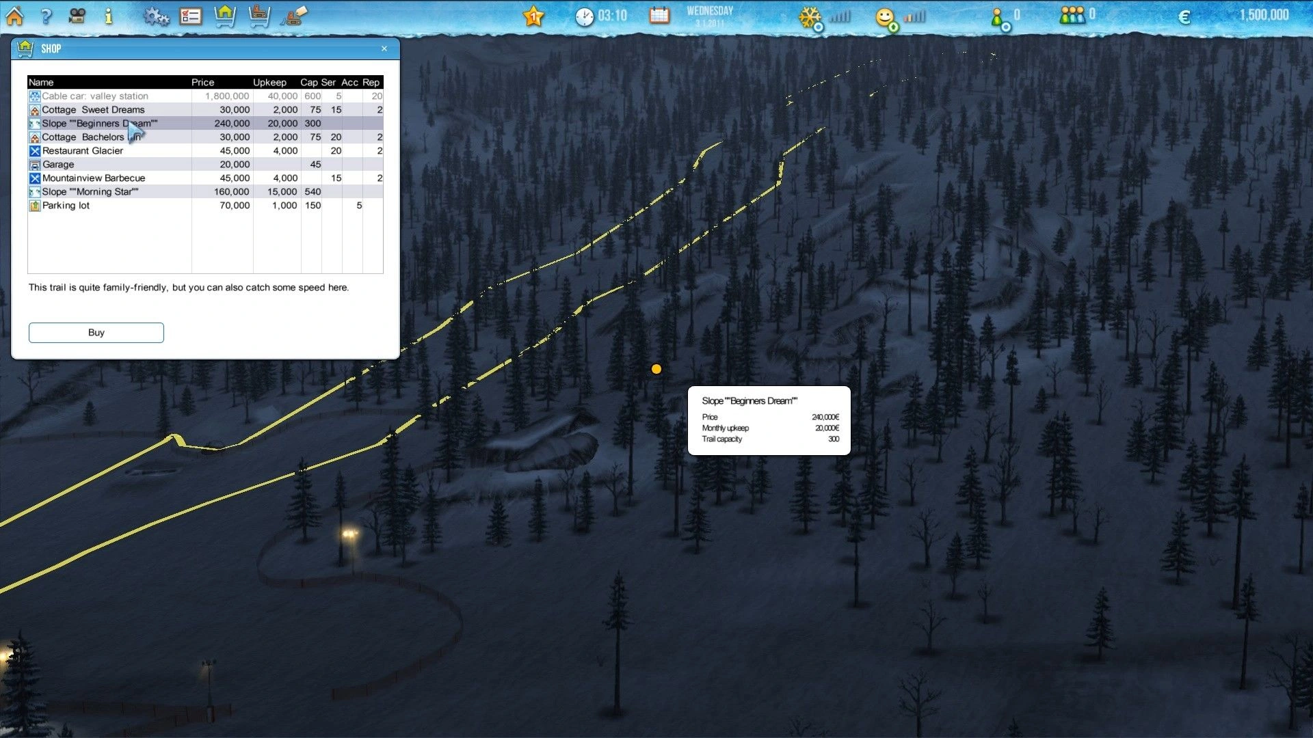Select Parking lot in shop list

(64, 204)
